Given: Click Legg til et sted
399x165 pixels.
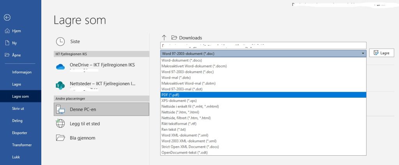Looking at the screenshot, I should coord(102,124).
